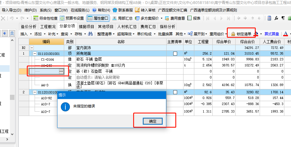Click the 算式算量 link
The image size is (291, 147).
pos(272,34)
